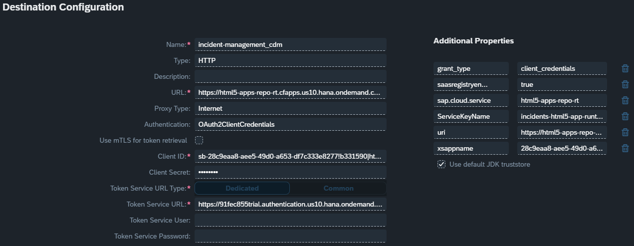Open the Type field showing HTTP

click(x=290, y=60)
